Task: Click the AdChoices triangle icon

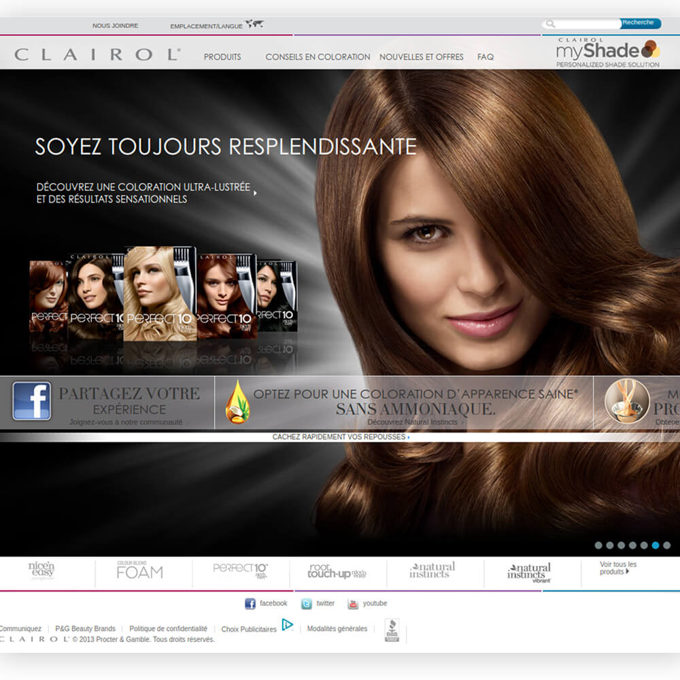Action: tap(287, 624)
